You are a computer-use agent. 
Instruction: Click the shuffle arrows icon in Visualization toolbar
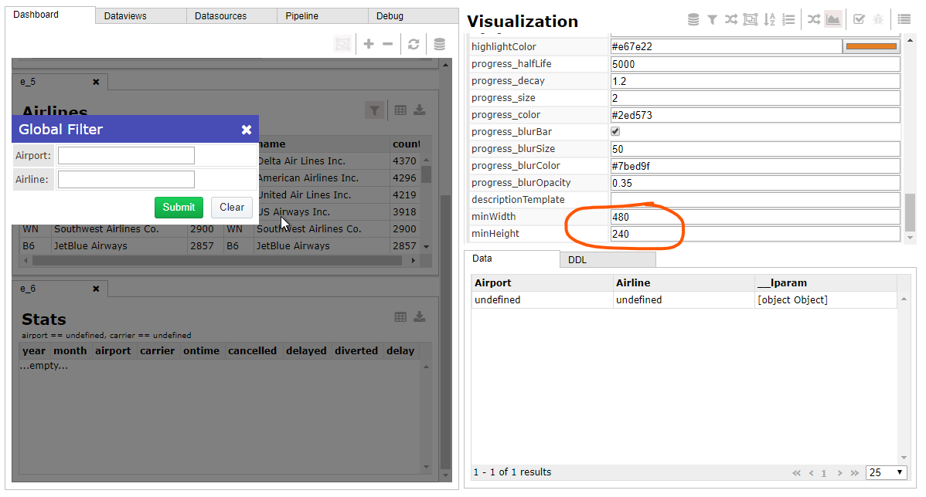click(x=731, y=19)
